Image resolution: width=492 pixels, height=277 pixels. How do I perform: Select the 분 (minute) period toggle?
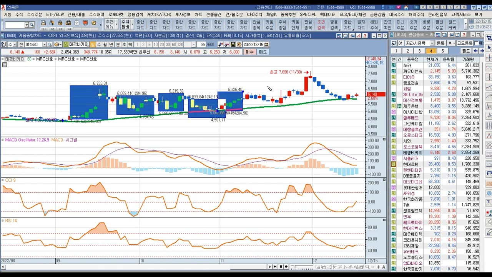(x=118, y=44)
